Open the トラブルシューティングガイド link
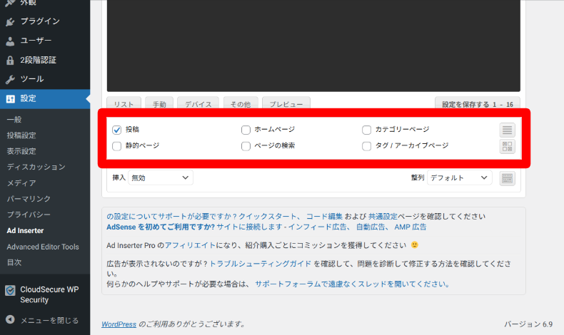 (260, 264)
